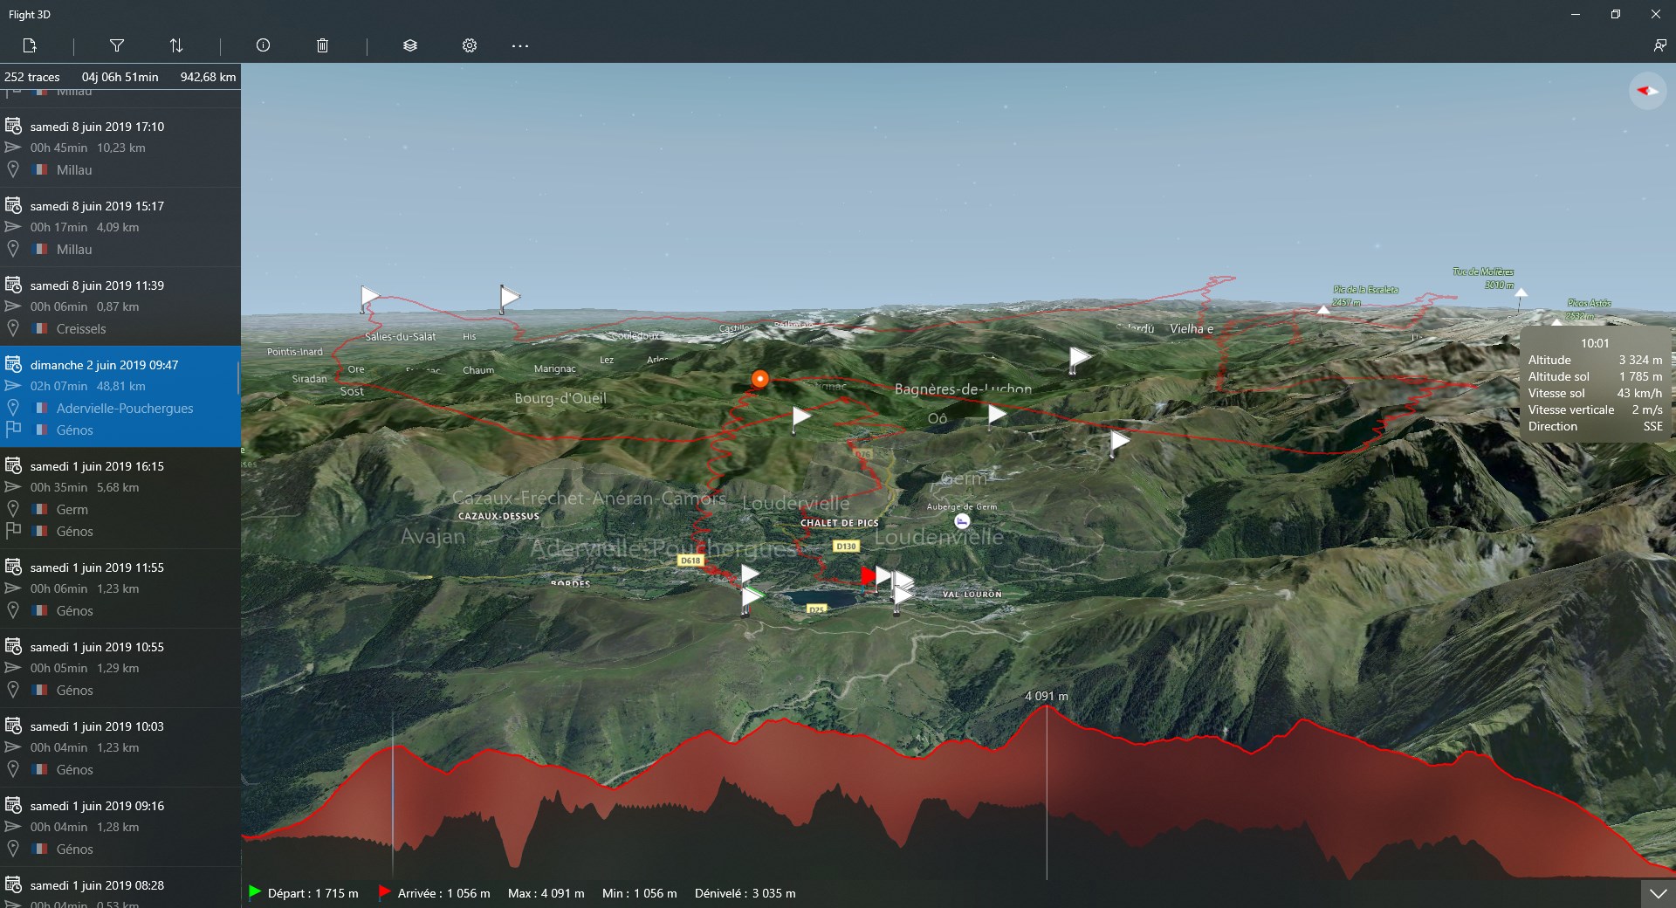Select trace samedi 8 juin 2019 11:39
Screen dimensions: 1676x908
(x=120, y=306)
